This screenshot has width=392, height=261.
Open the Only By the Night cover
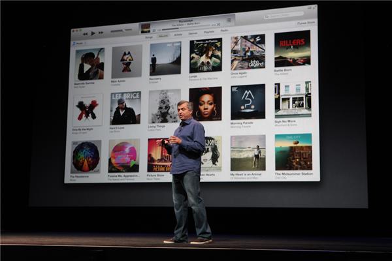pyautogui.click(x=88, y=111)
